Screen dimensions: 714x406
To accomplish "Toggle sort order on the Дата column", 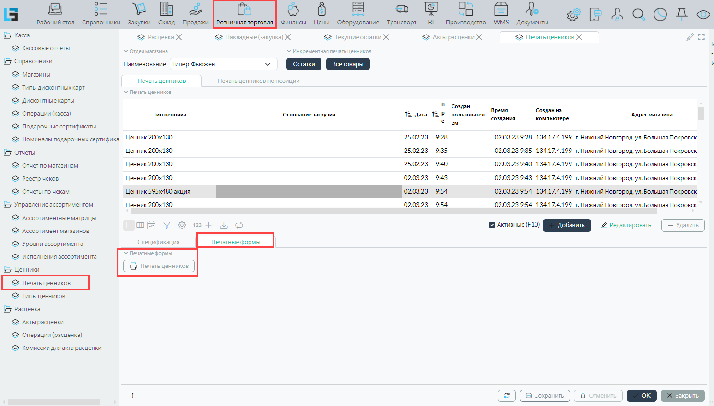I will click(x=408, y=115).
